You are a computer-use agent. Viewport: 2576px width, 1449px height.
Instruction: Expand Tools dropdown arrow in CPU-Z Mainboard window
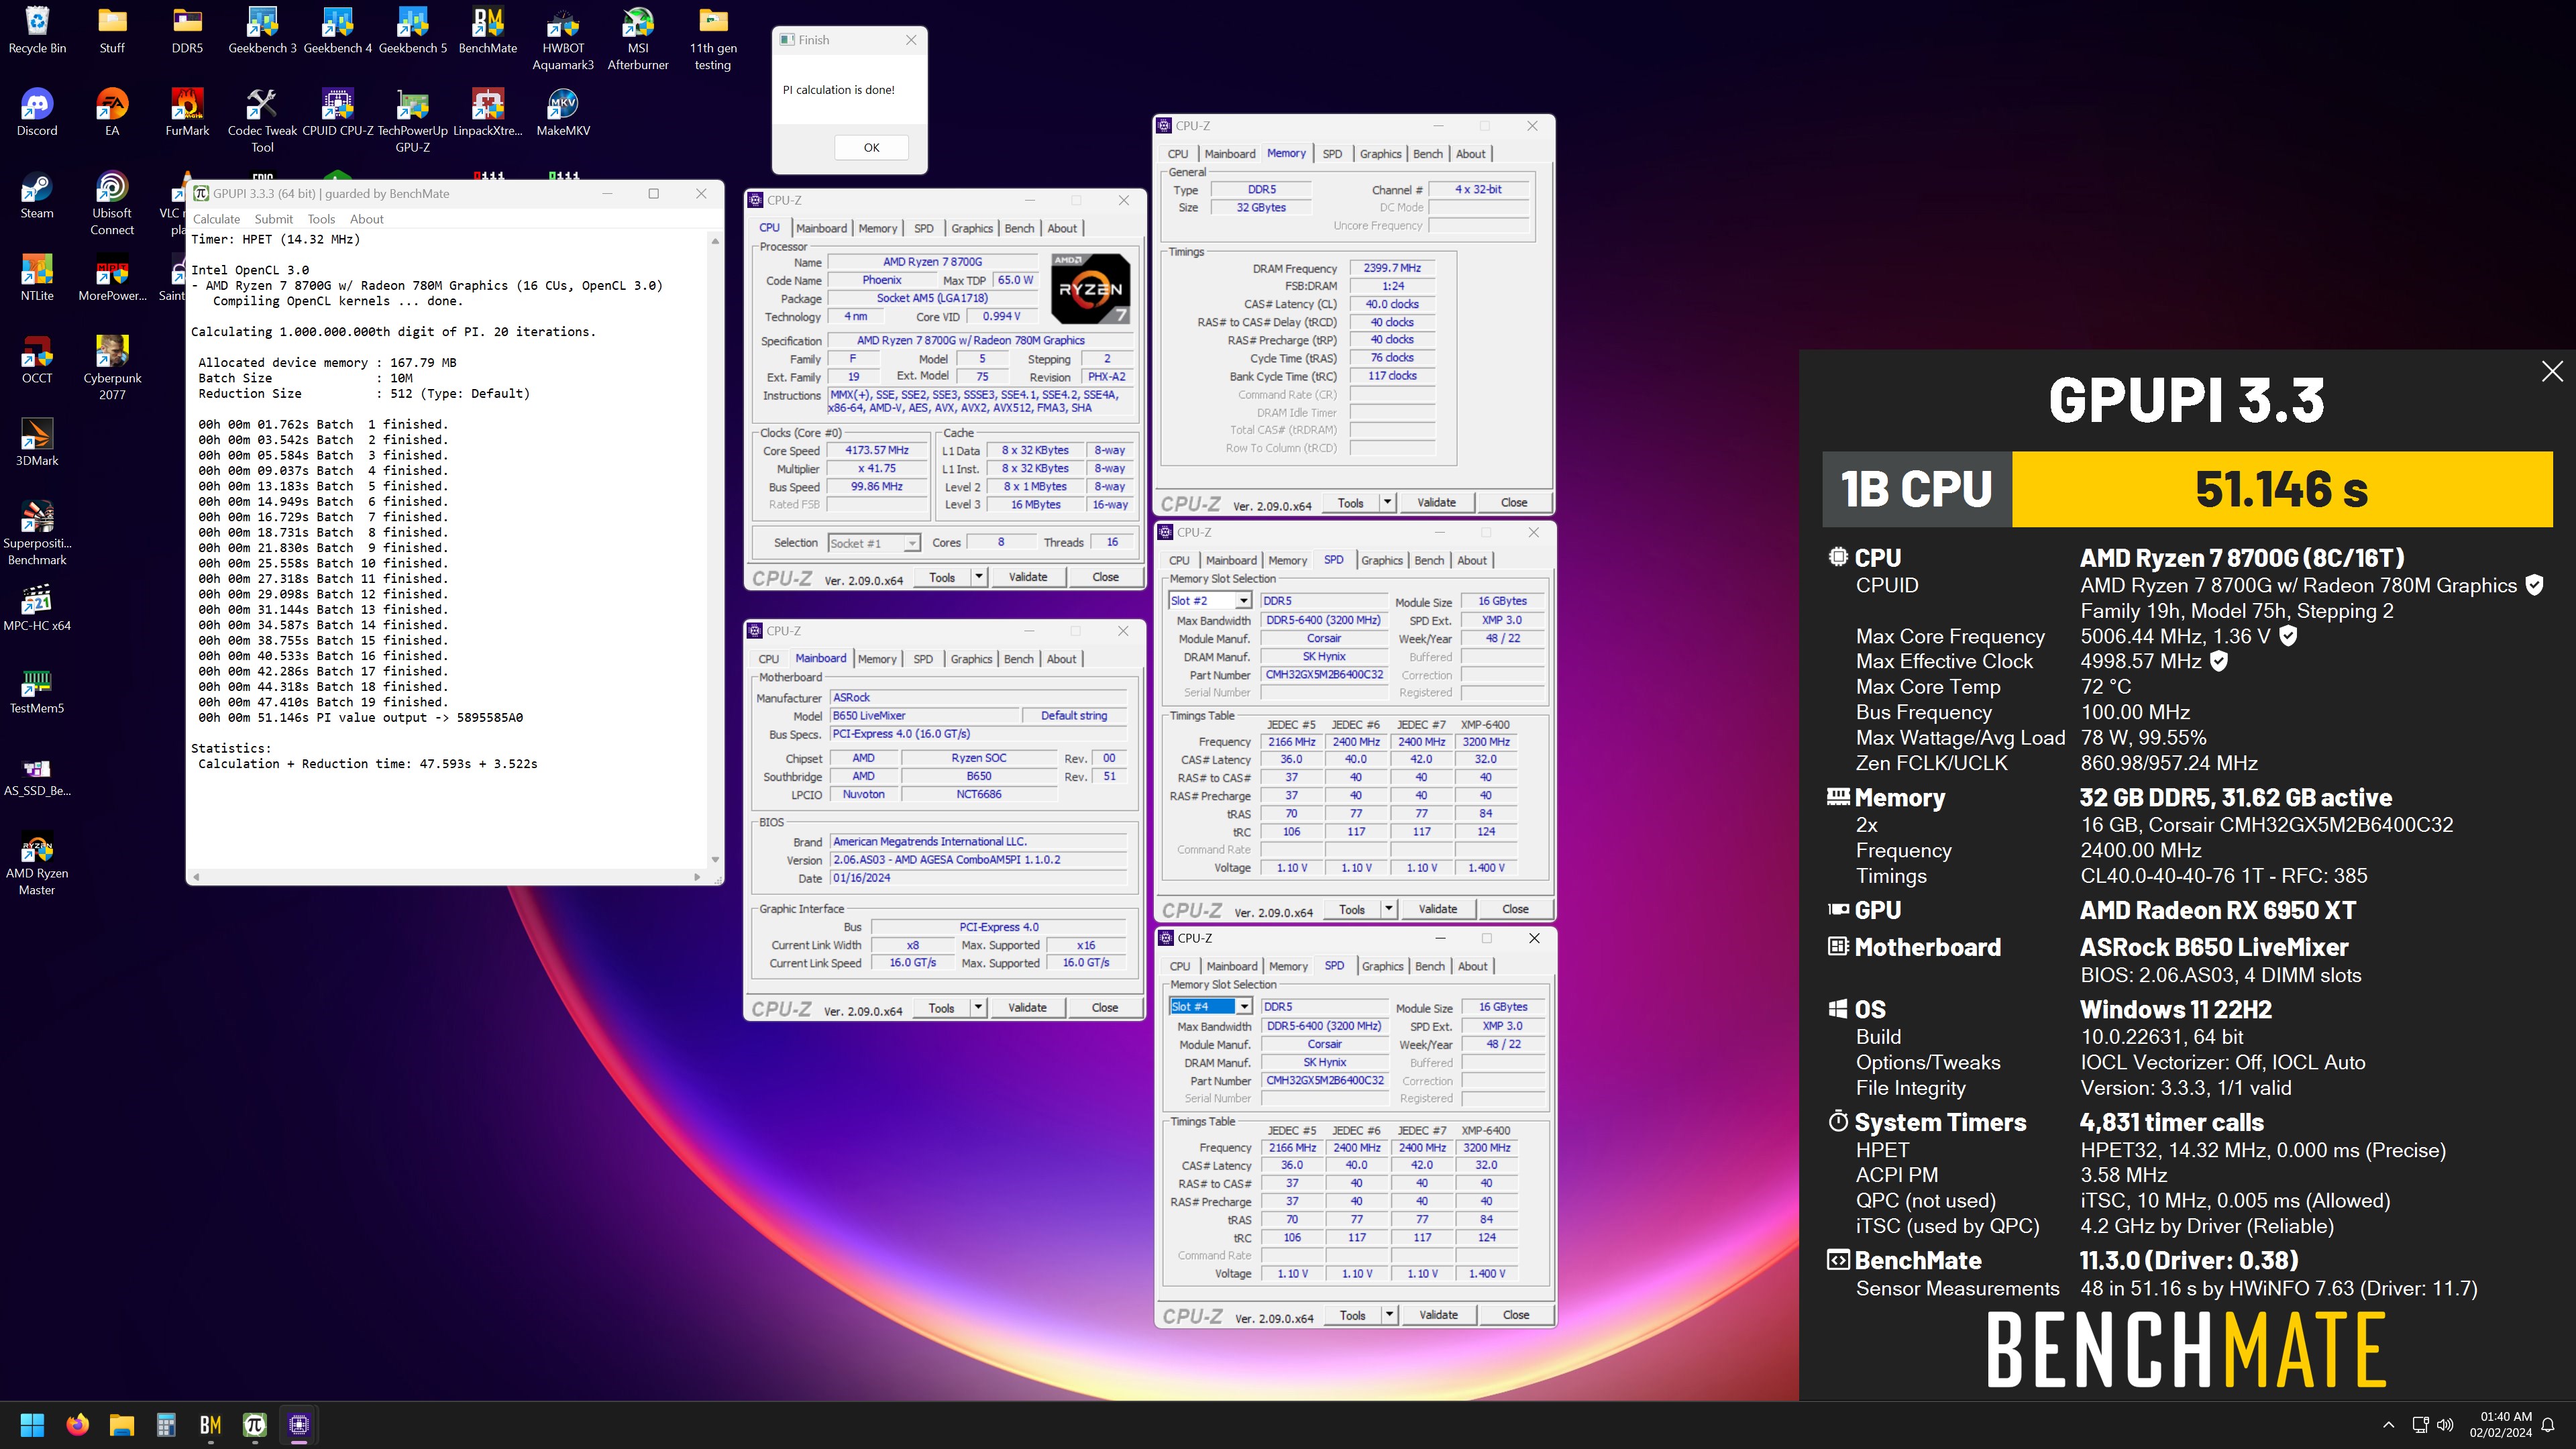coord(978,1008)
